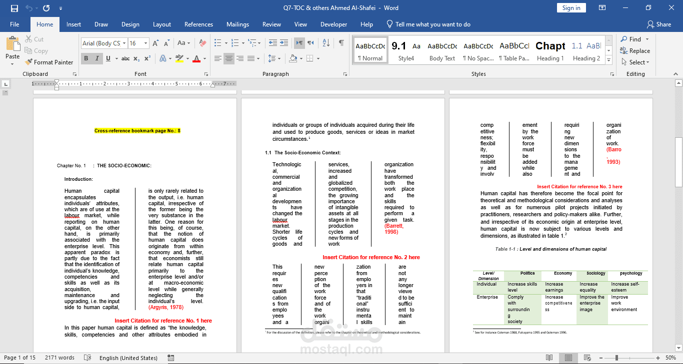Align text left
Screen dimensions: 683x364
218,58
